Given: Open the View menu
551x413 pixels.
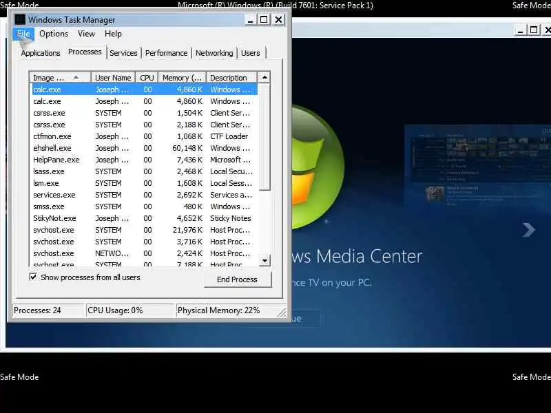Looking at the screenshot, I should tap(87, 34).
